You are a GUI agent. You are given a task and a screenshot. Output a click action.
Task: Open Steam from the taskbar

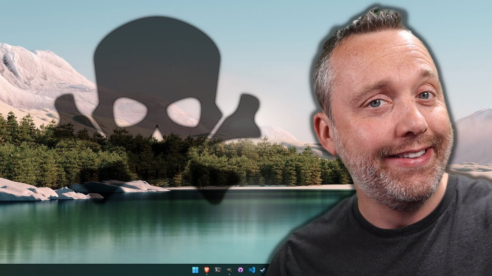[263, 270]
